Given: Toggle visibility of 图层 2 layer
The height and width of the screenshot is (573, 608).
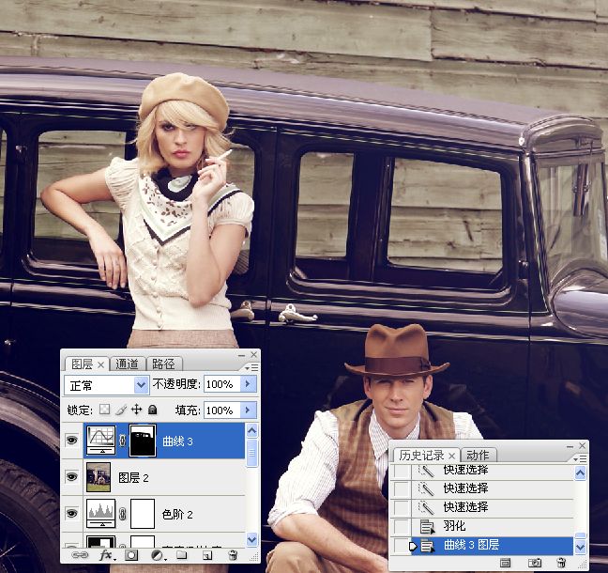Looking at the screenshot, I should point(72,476).
